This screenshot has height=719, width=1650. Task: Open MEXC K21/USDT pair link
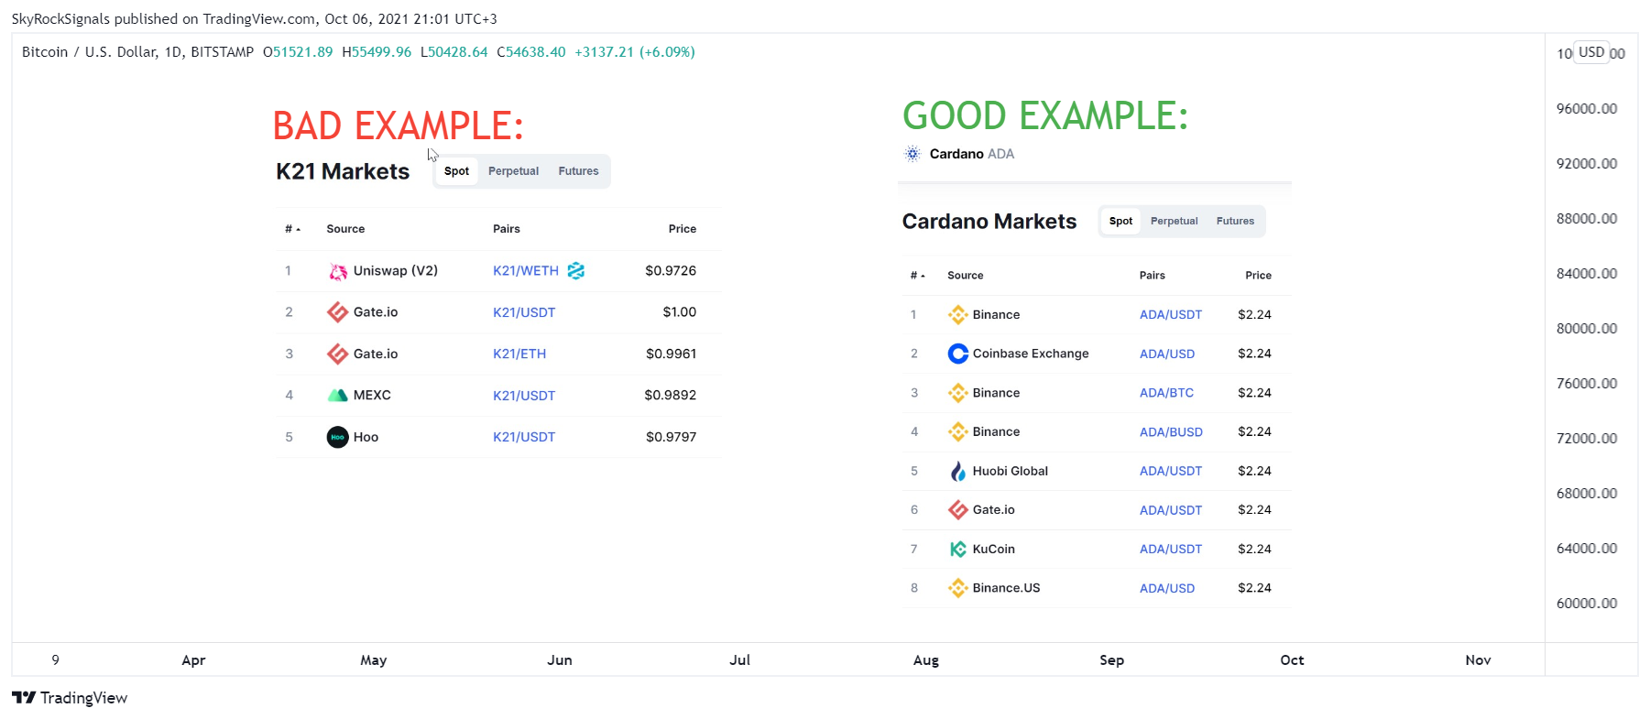(x=524, y=396)
